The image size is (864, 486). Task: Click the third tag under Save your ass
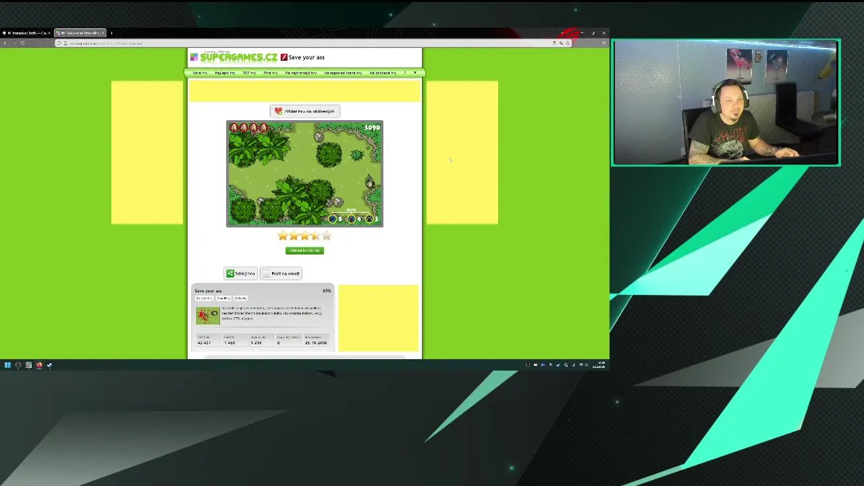(240, 298)
